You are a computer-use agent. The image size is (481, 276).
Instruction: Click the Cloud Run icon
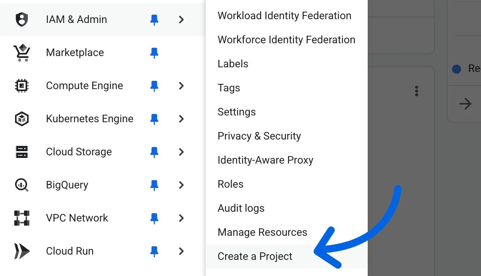click(22, 251)
